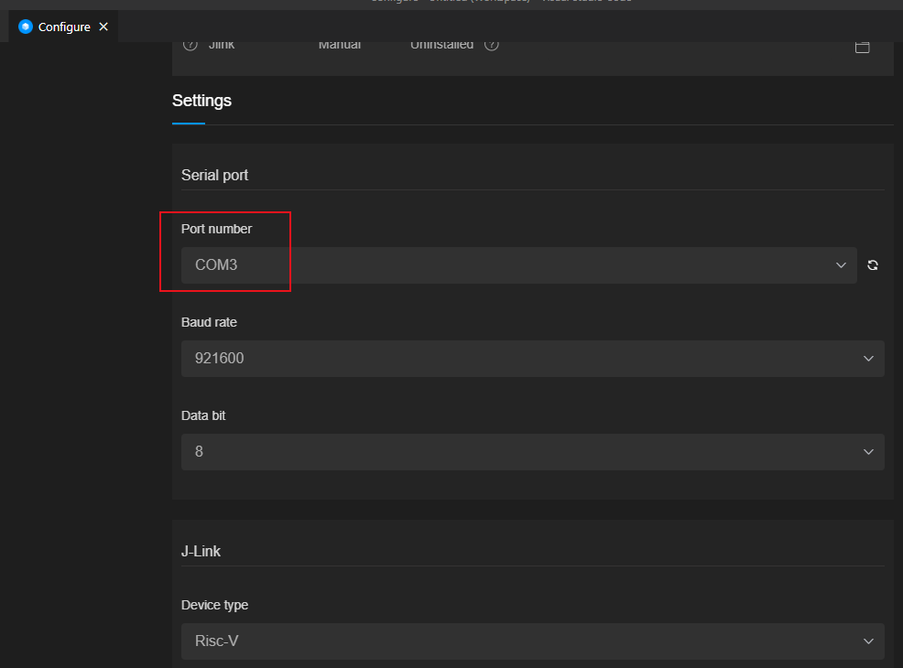The image size is (903, 668).
Task: Click the Configure tab blue icon
Action: click(26, 27)
